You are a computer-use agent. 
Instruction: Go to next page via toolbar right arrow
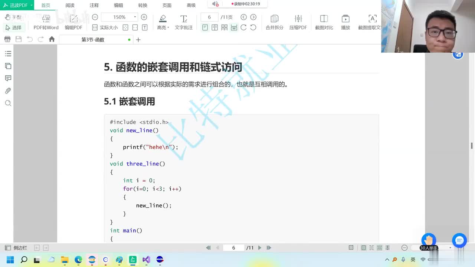coord(253,17)
